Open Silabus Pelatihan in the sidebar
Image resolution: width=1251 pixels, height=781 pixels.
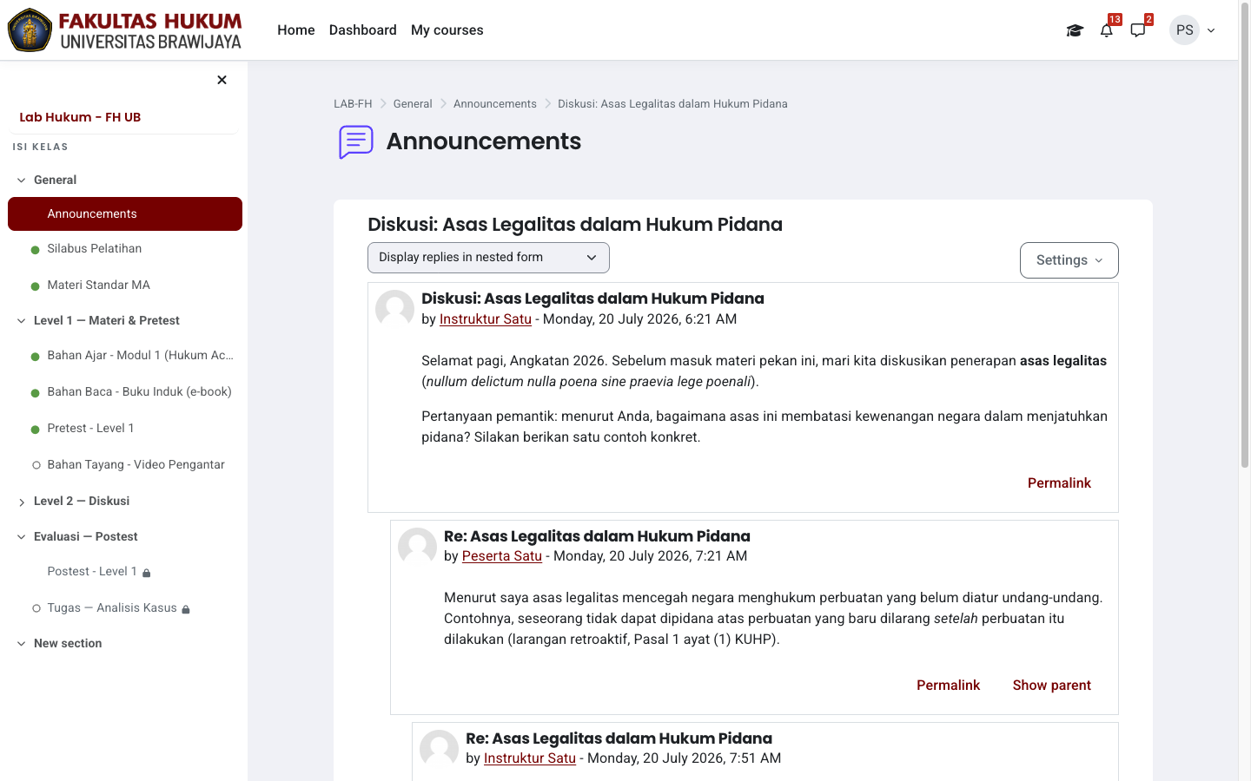coord(95,248)
